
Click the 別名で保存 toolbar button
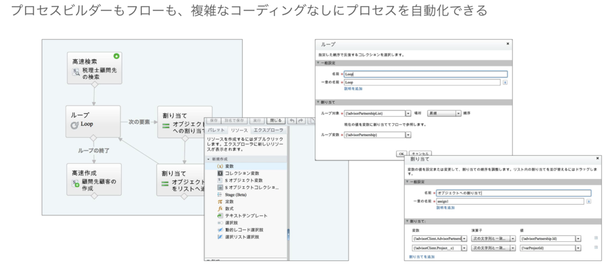(x=234, y=121)
